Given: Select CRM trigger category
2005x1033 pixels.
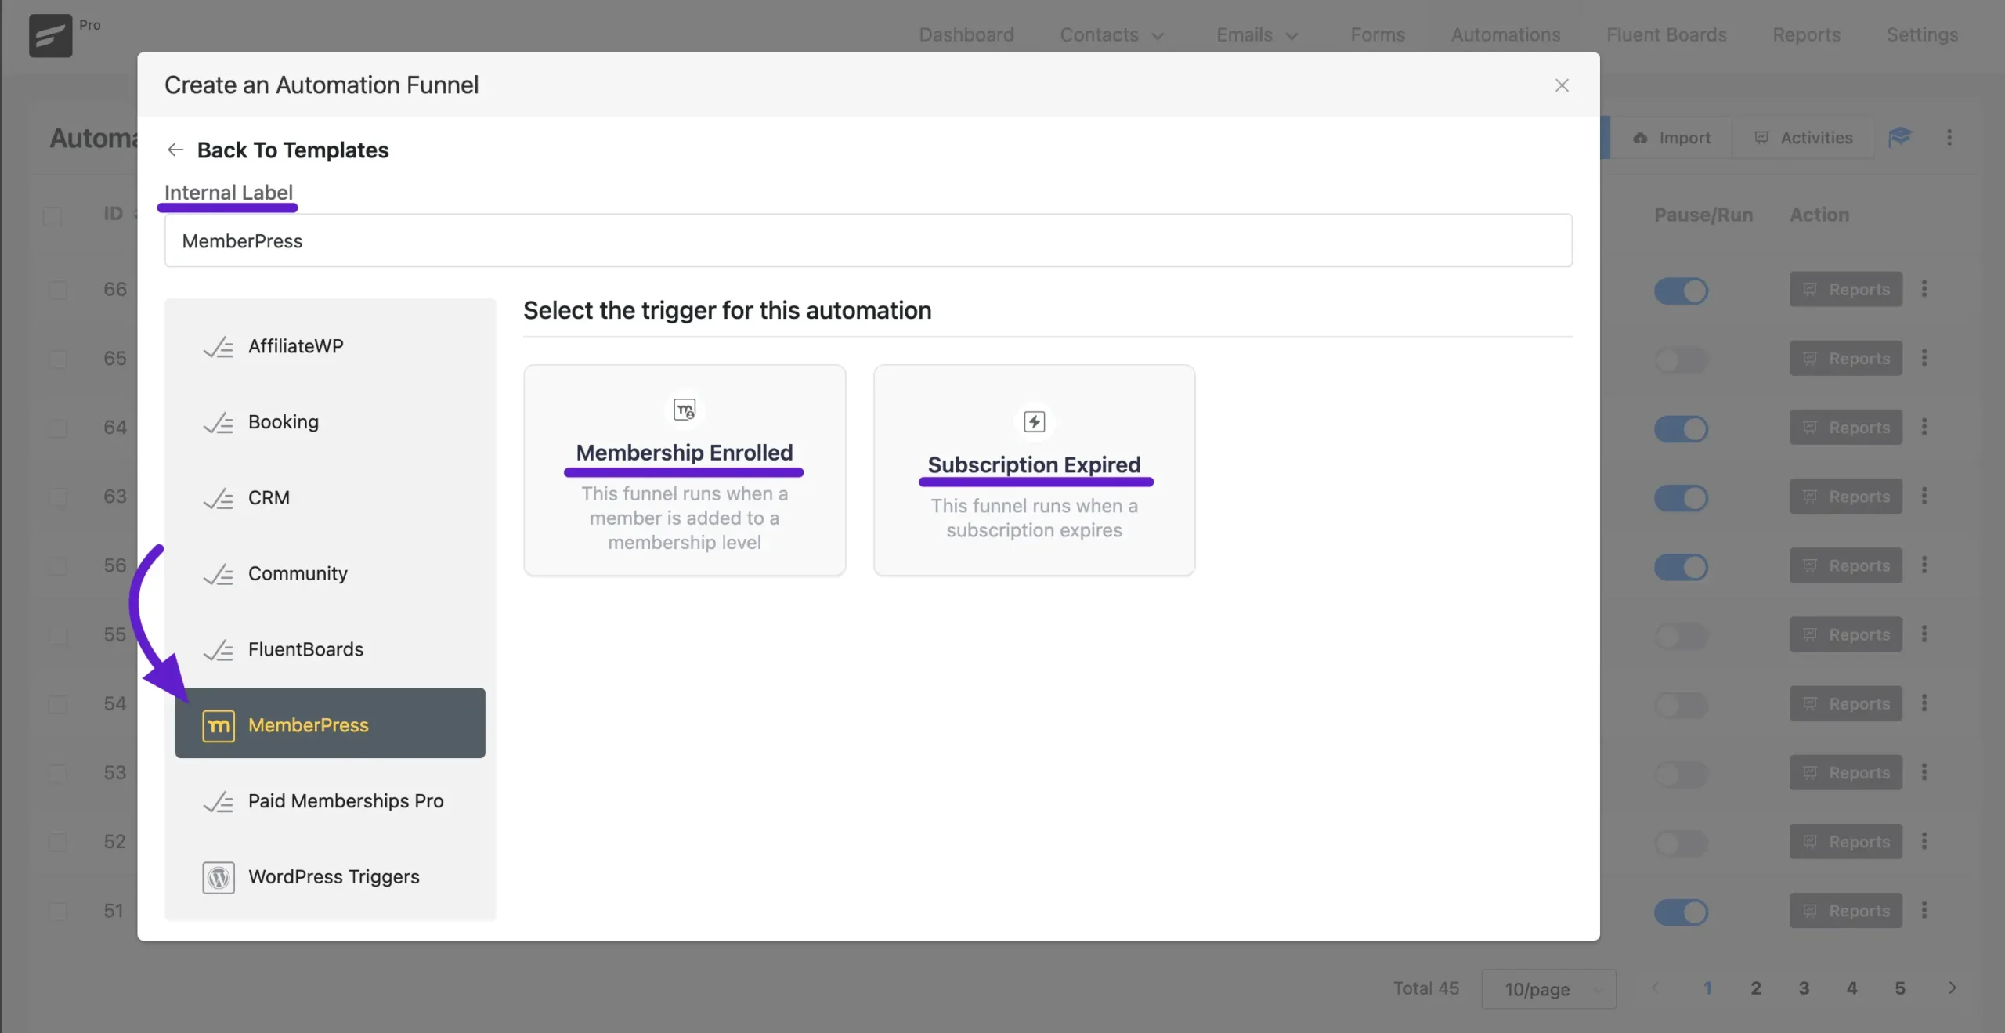Looking at the screenshot, I should [330, 498].
